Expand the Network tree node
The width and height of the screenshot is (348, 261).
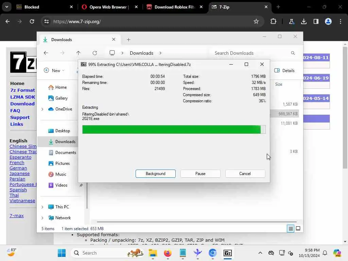(x=42, y=218)
